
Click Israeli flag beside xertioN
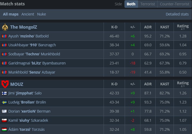tap(4, 112)
